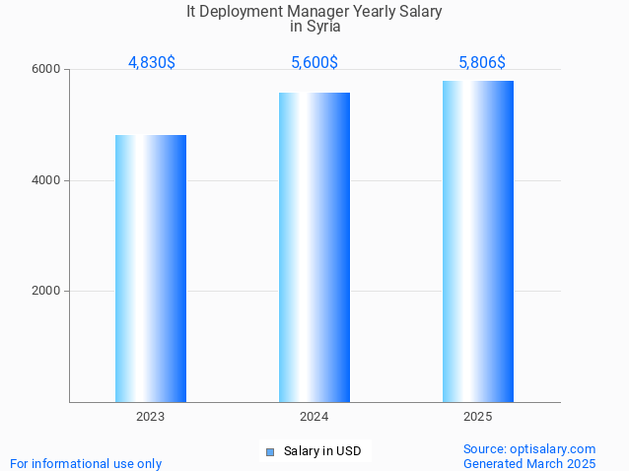Select the blue legend color swatch
The image size is (629, 471).
270,452
